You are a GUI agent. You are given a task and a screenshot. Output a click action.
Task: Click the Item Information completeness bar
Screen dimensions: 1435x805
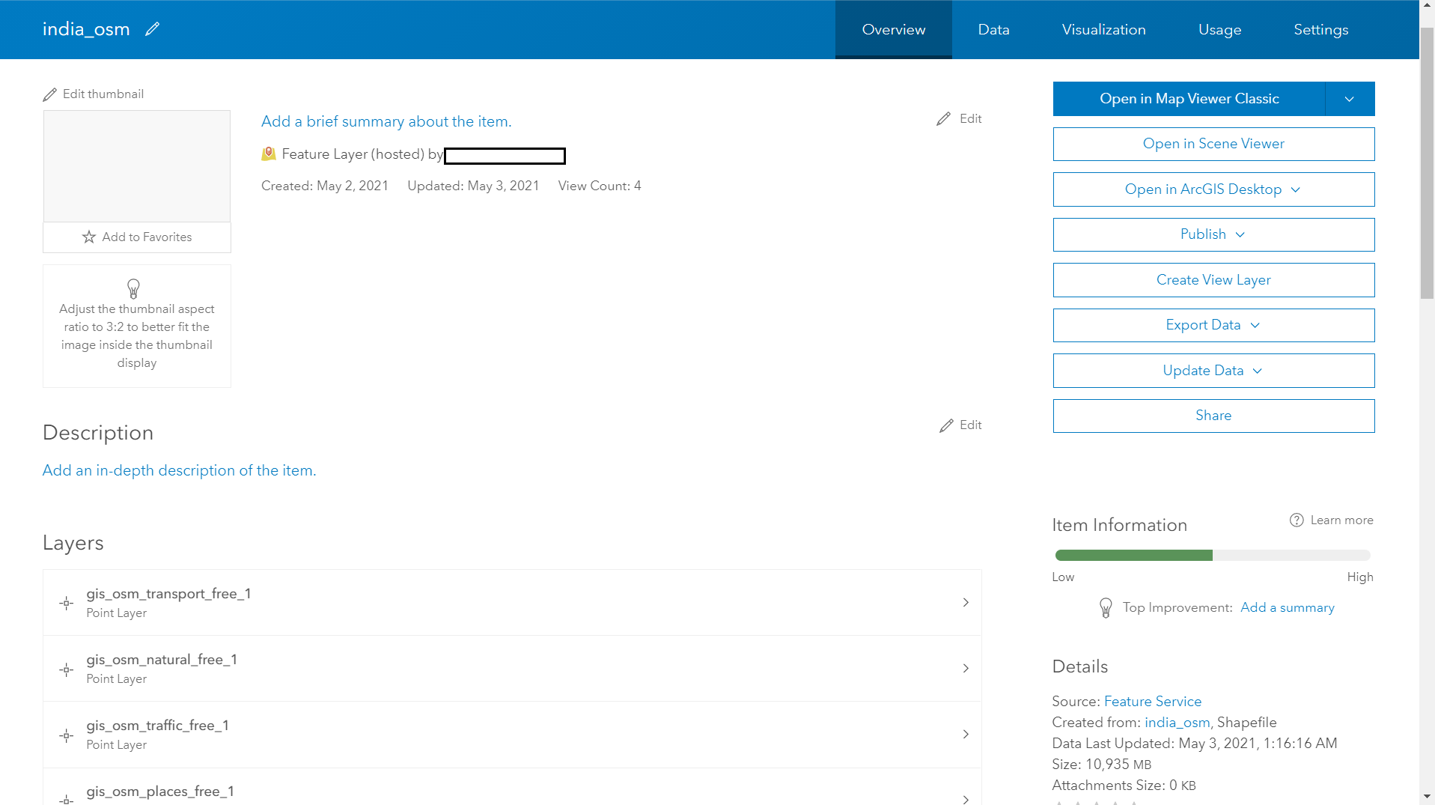coord(1211,555)
